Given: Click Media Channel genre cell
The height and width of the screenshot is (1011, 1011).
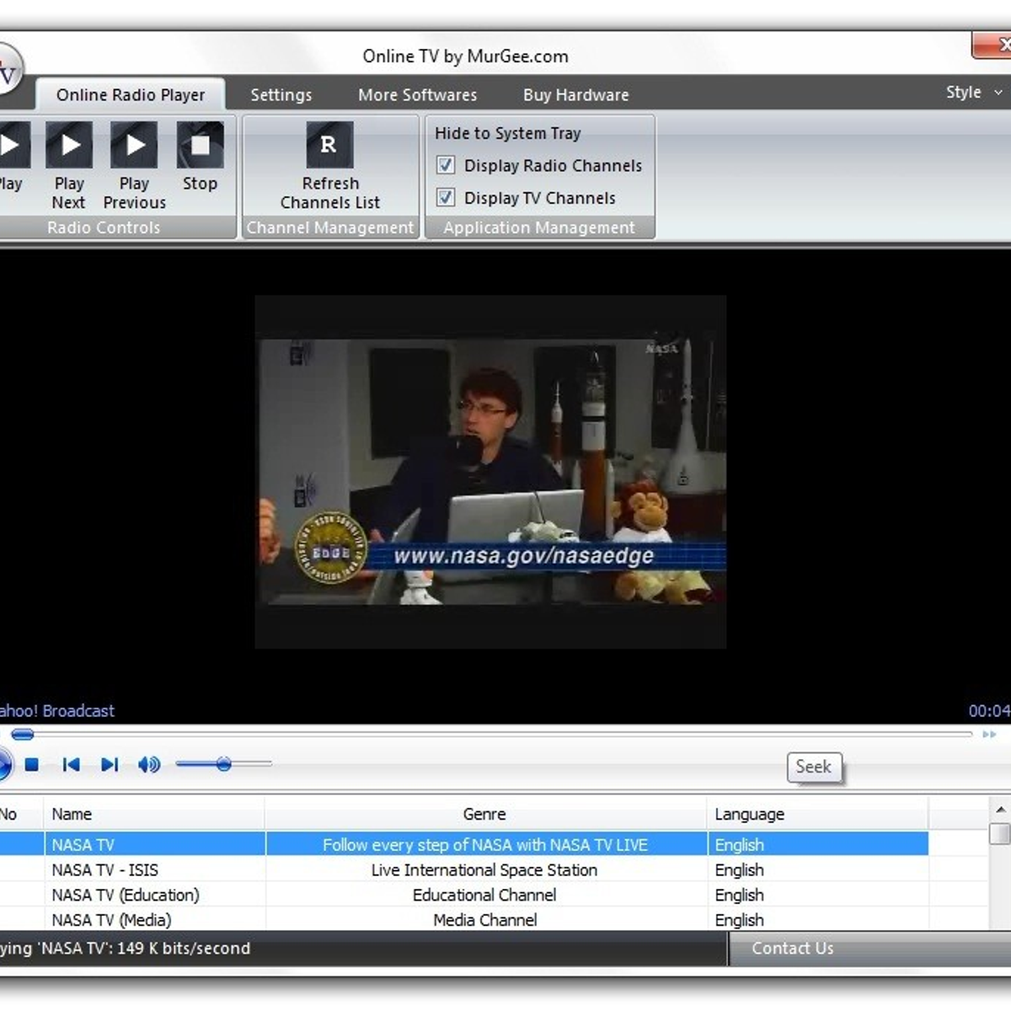Looking at the screenshot, I should [484, 920].
